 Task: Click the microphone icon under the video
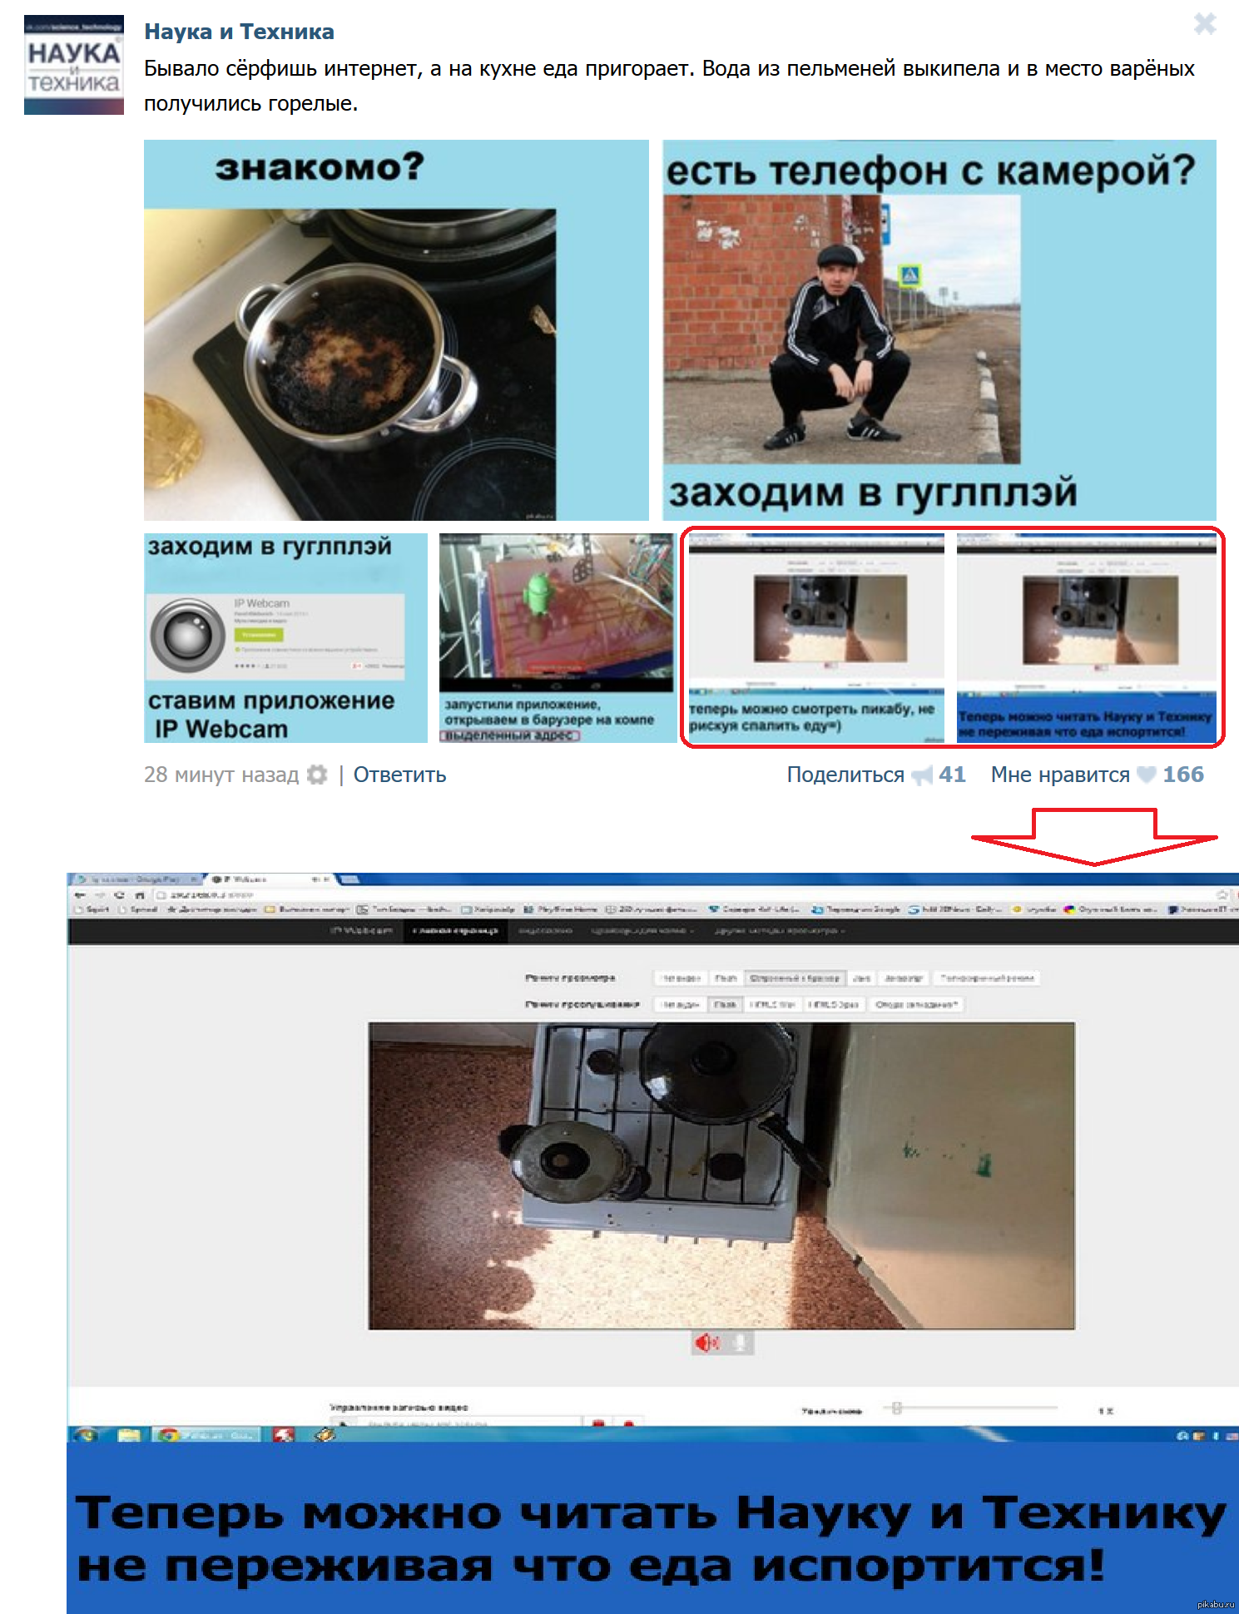(739, 1342)
